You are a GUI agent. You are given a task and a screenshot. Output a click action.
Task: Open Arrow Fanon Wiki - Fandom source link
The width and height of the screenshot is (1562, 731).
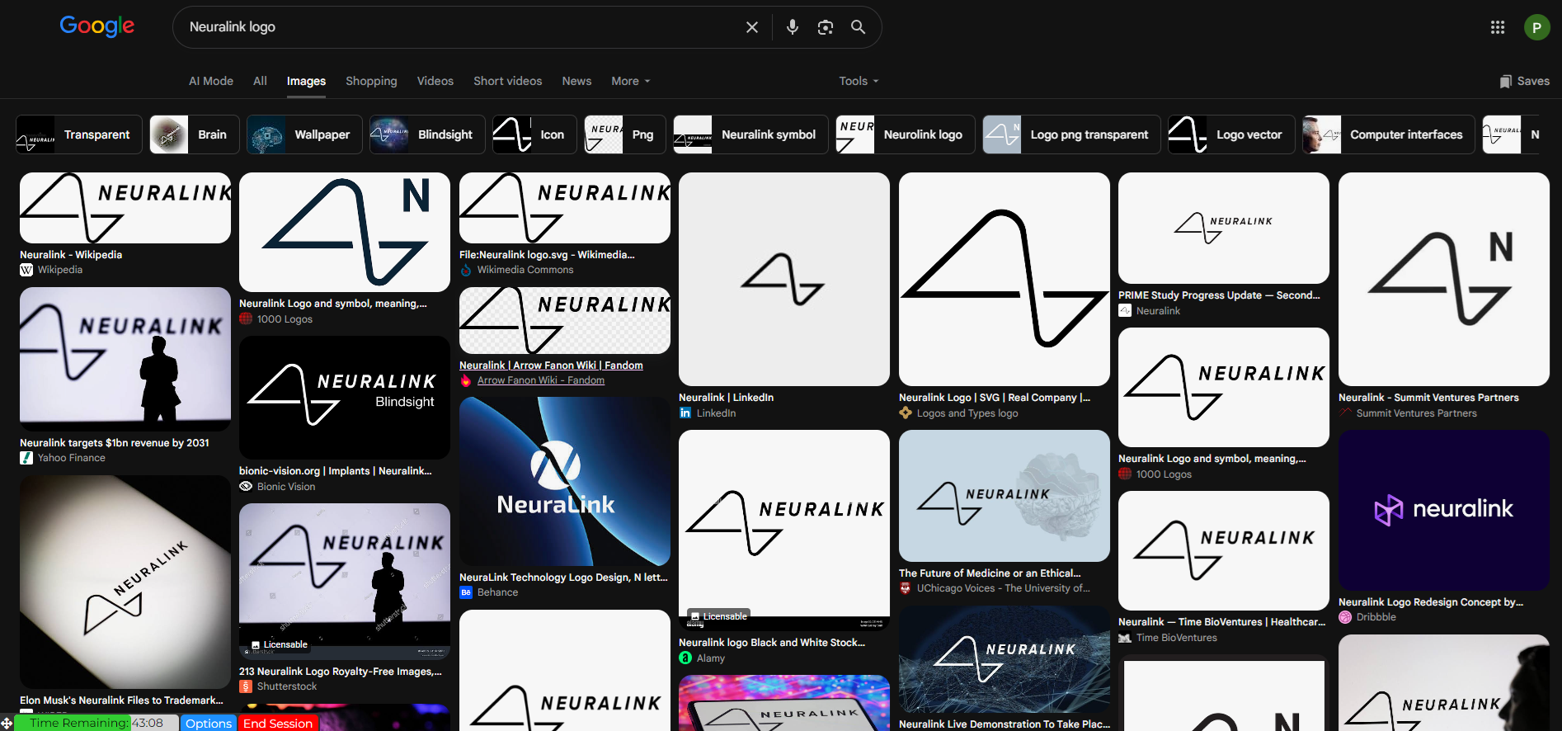pyautogui.click(x=541, y=380)
